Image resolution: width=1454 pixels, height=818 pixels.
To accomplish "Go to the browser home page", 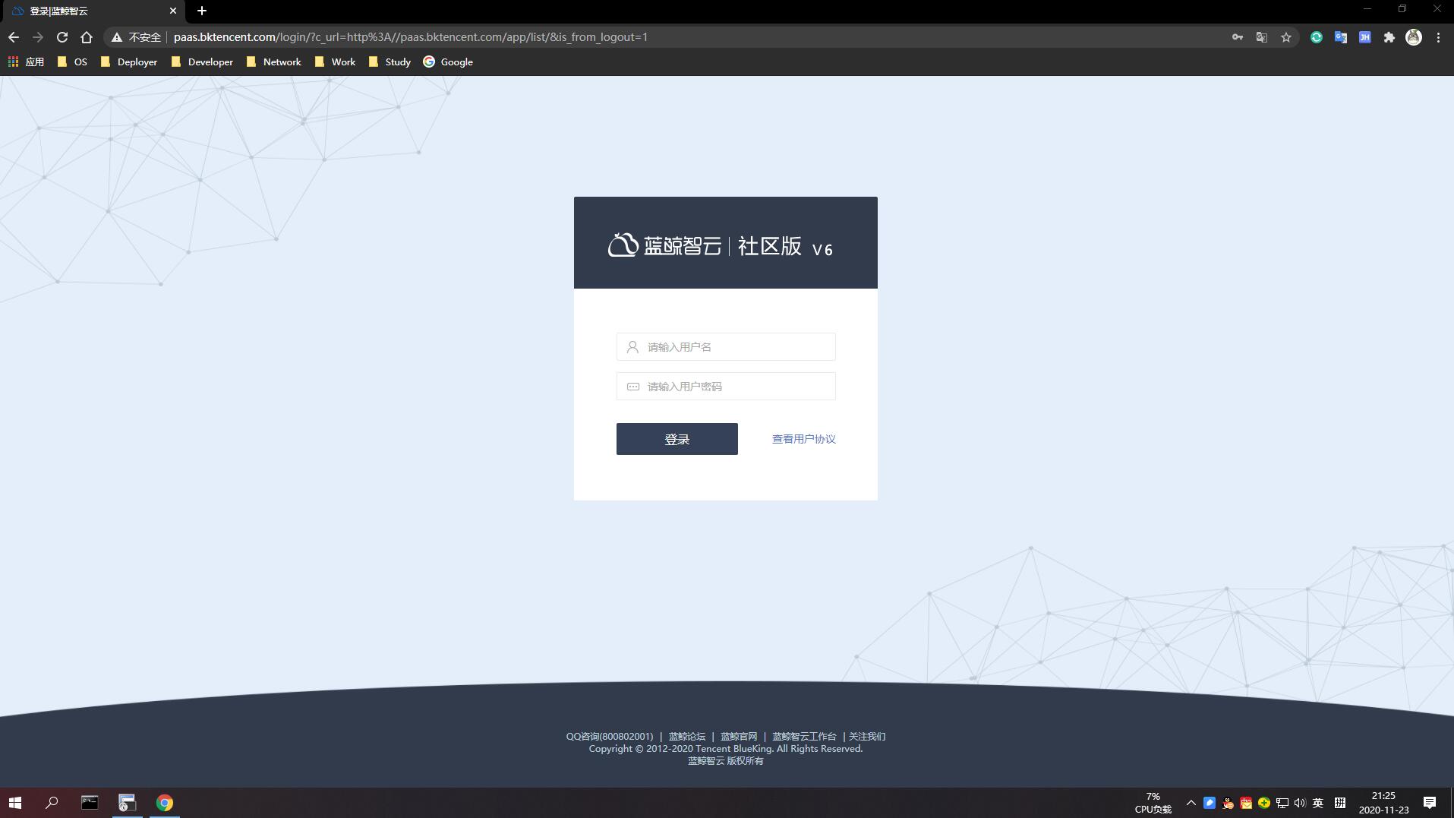I will [87, 37].
